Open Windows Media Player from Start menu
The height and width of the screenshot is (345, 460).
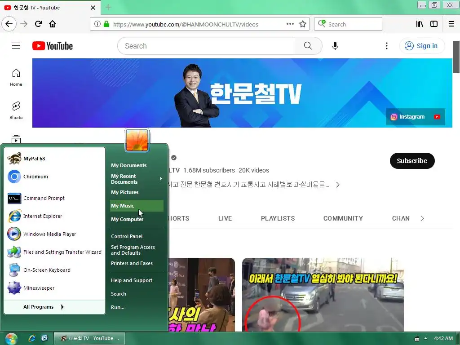point(54,234)
